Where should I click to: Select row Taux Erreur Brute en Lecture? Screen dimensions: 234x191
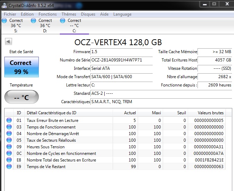pyautogui.click(x=115, y=120)
